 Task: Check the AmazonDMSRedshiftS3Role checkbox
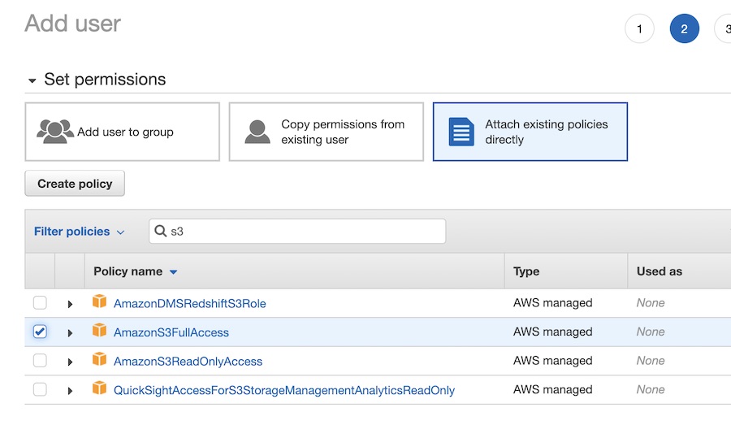pos(40,303)
